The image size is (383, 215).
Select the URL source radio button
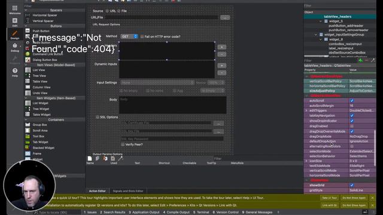(107, 11)
